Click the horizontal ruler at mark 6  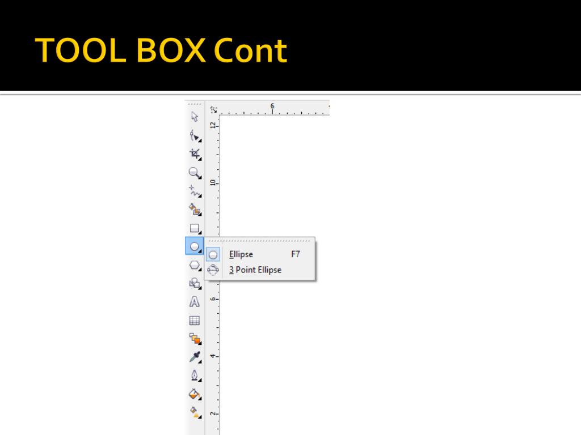tap(272, 108)
